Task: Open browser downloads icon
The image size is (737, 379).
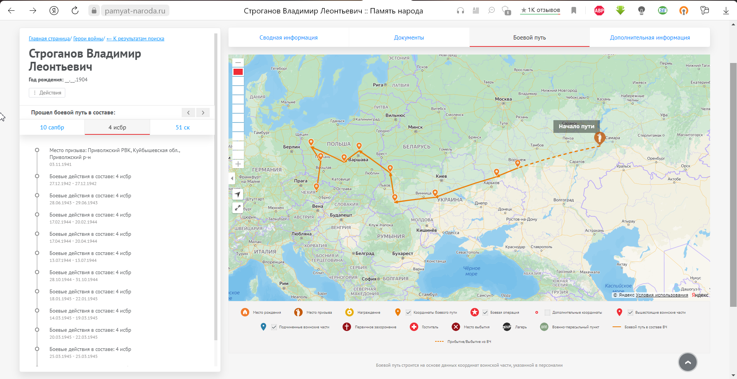Action: pos(726,11)
